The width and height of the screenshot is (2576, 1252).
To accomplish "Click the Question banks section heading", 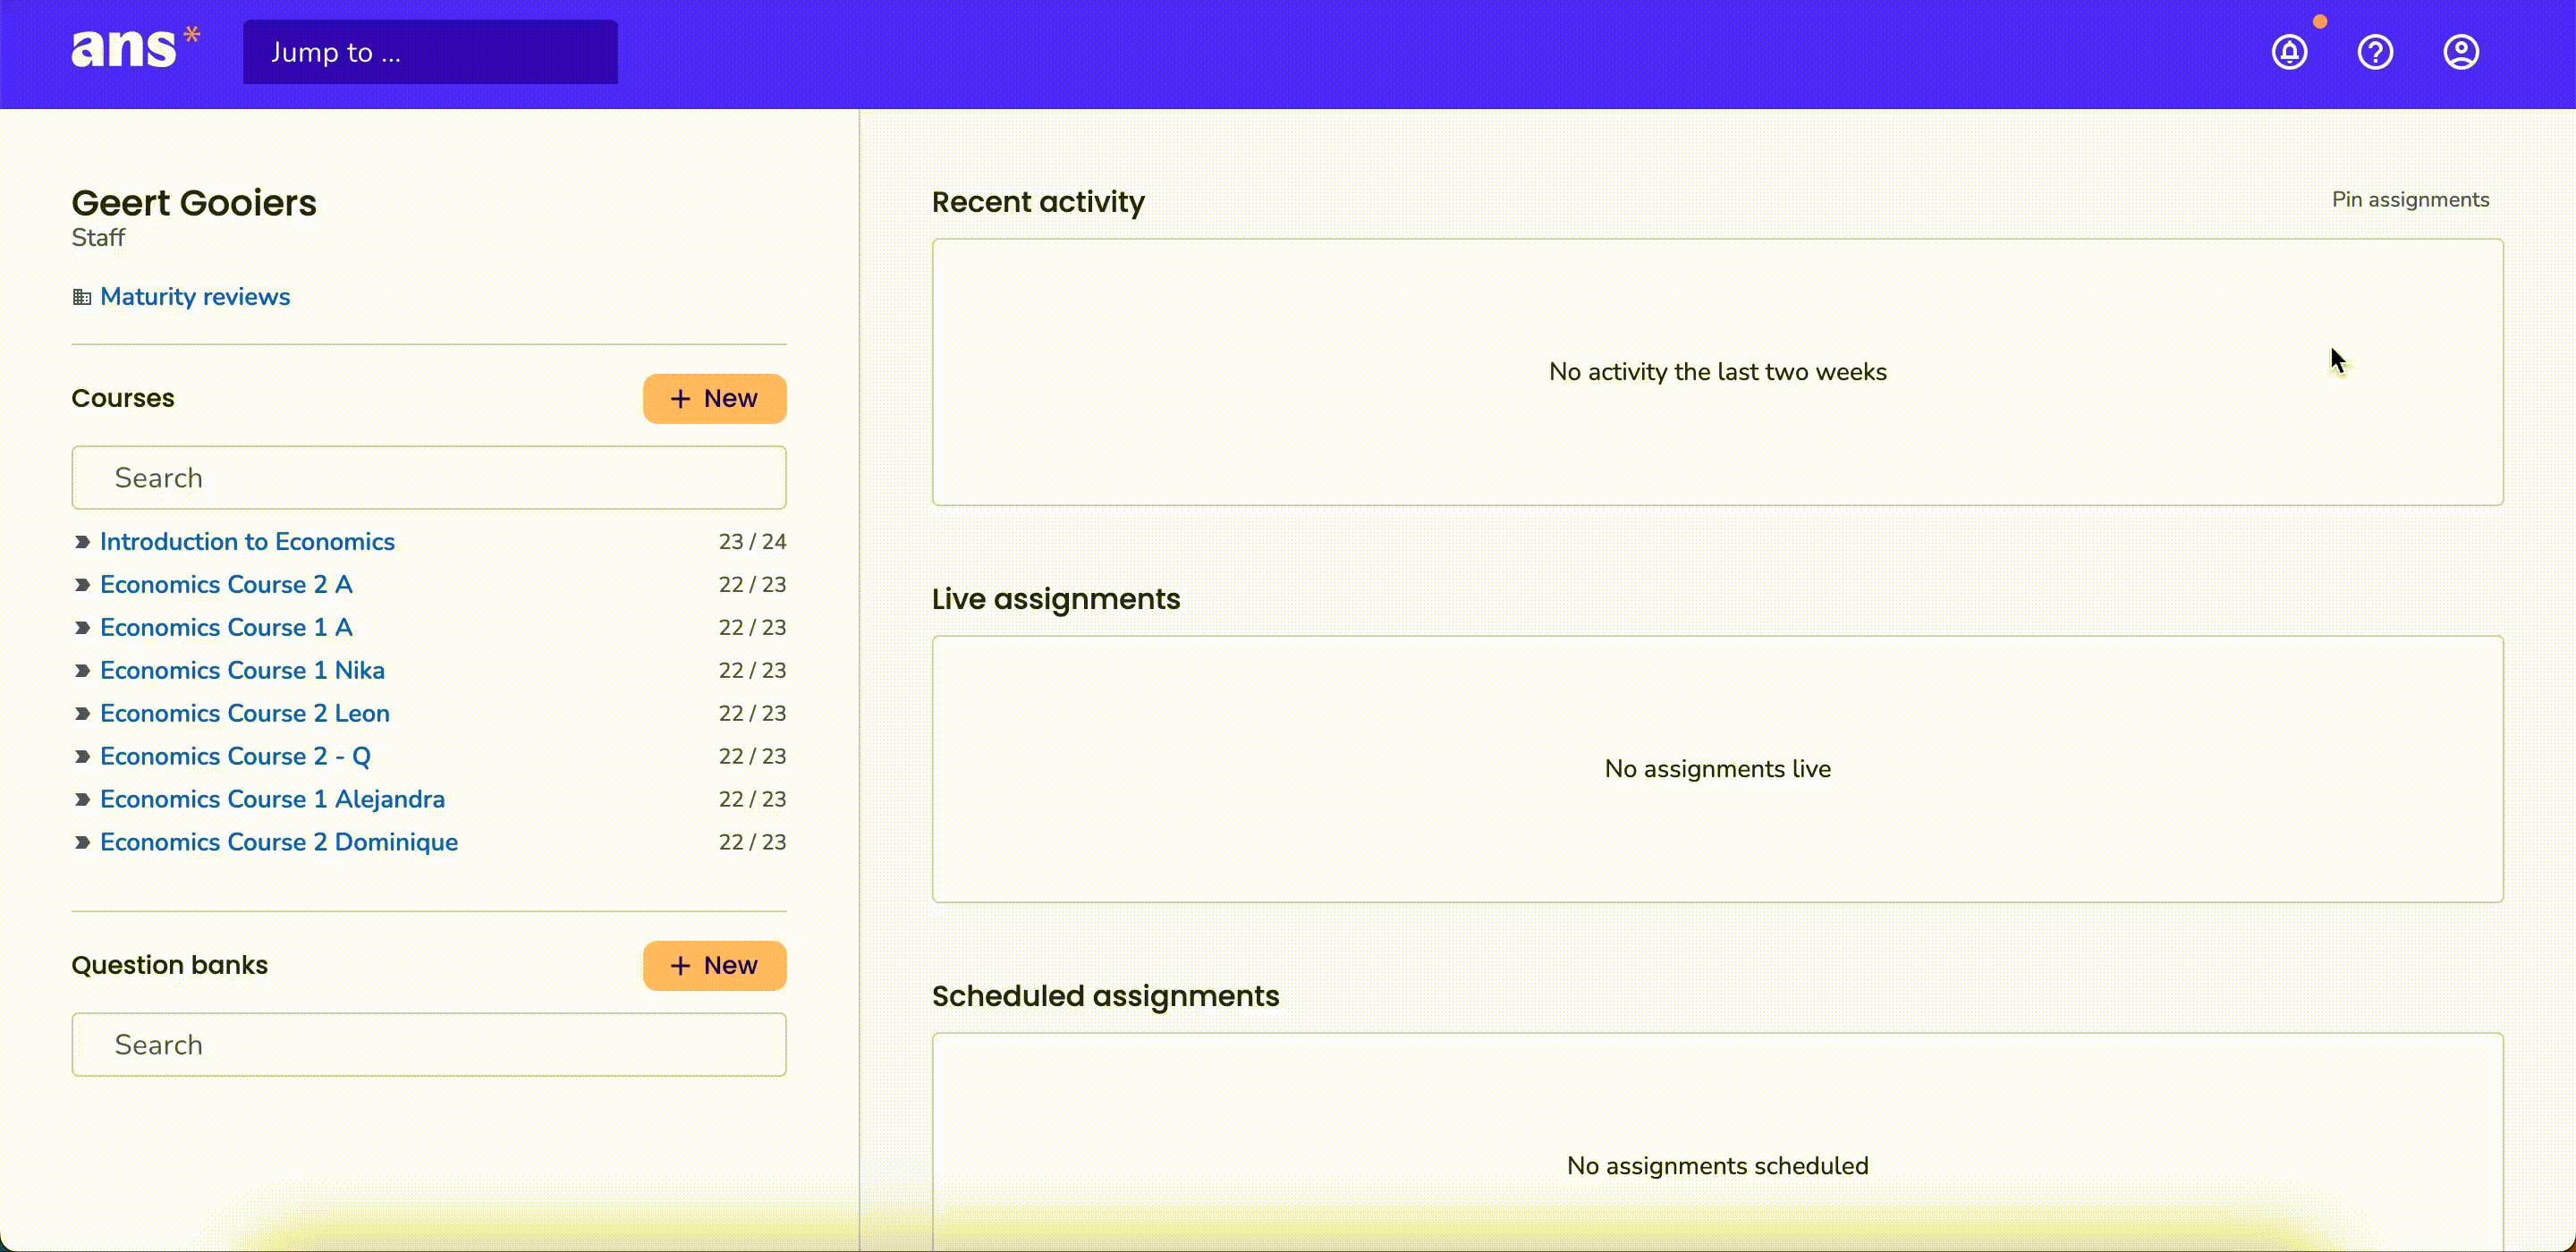I will point(170,966).
